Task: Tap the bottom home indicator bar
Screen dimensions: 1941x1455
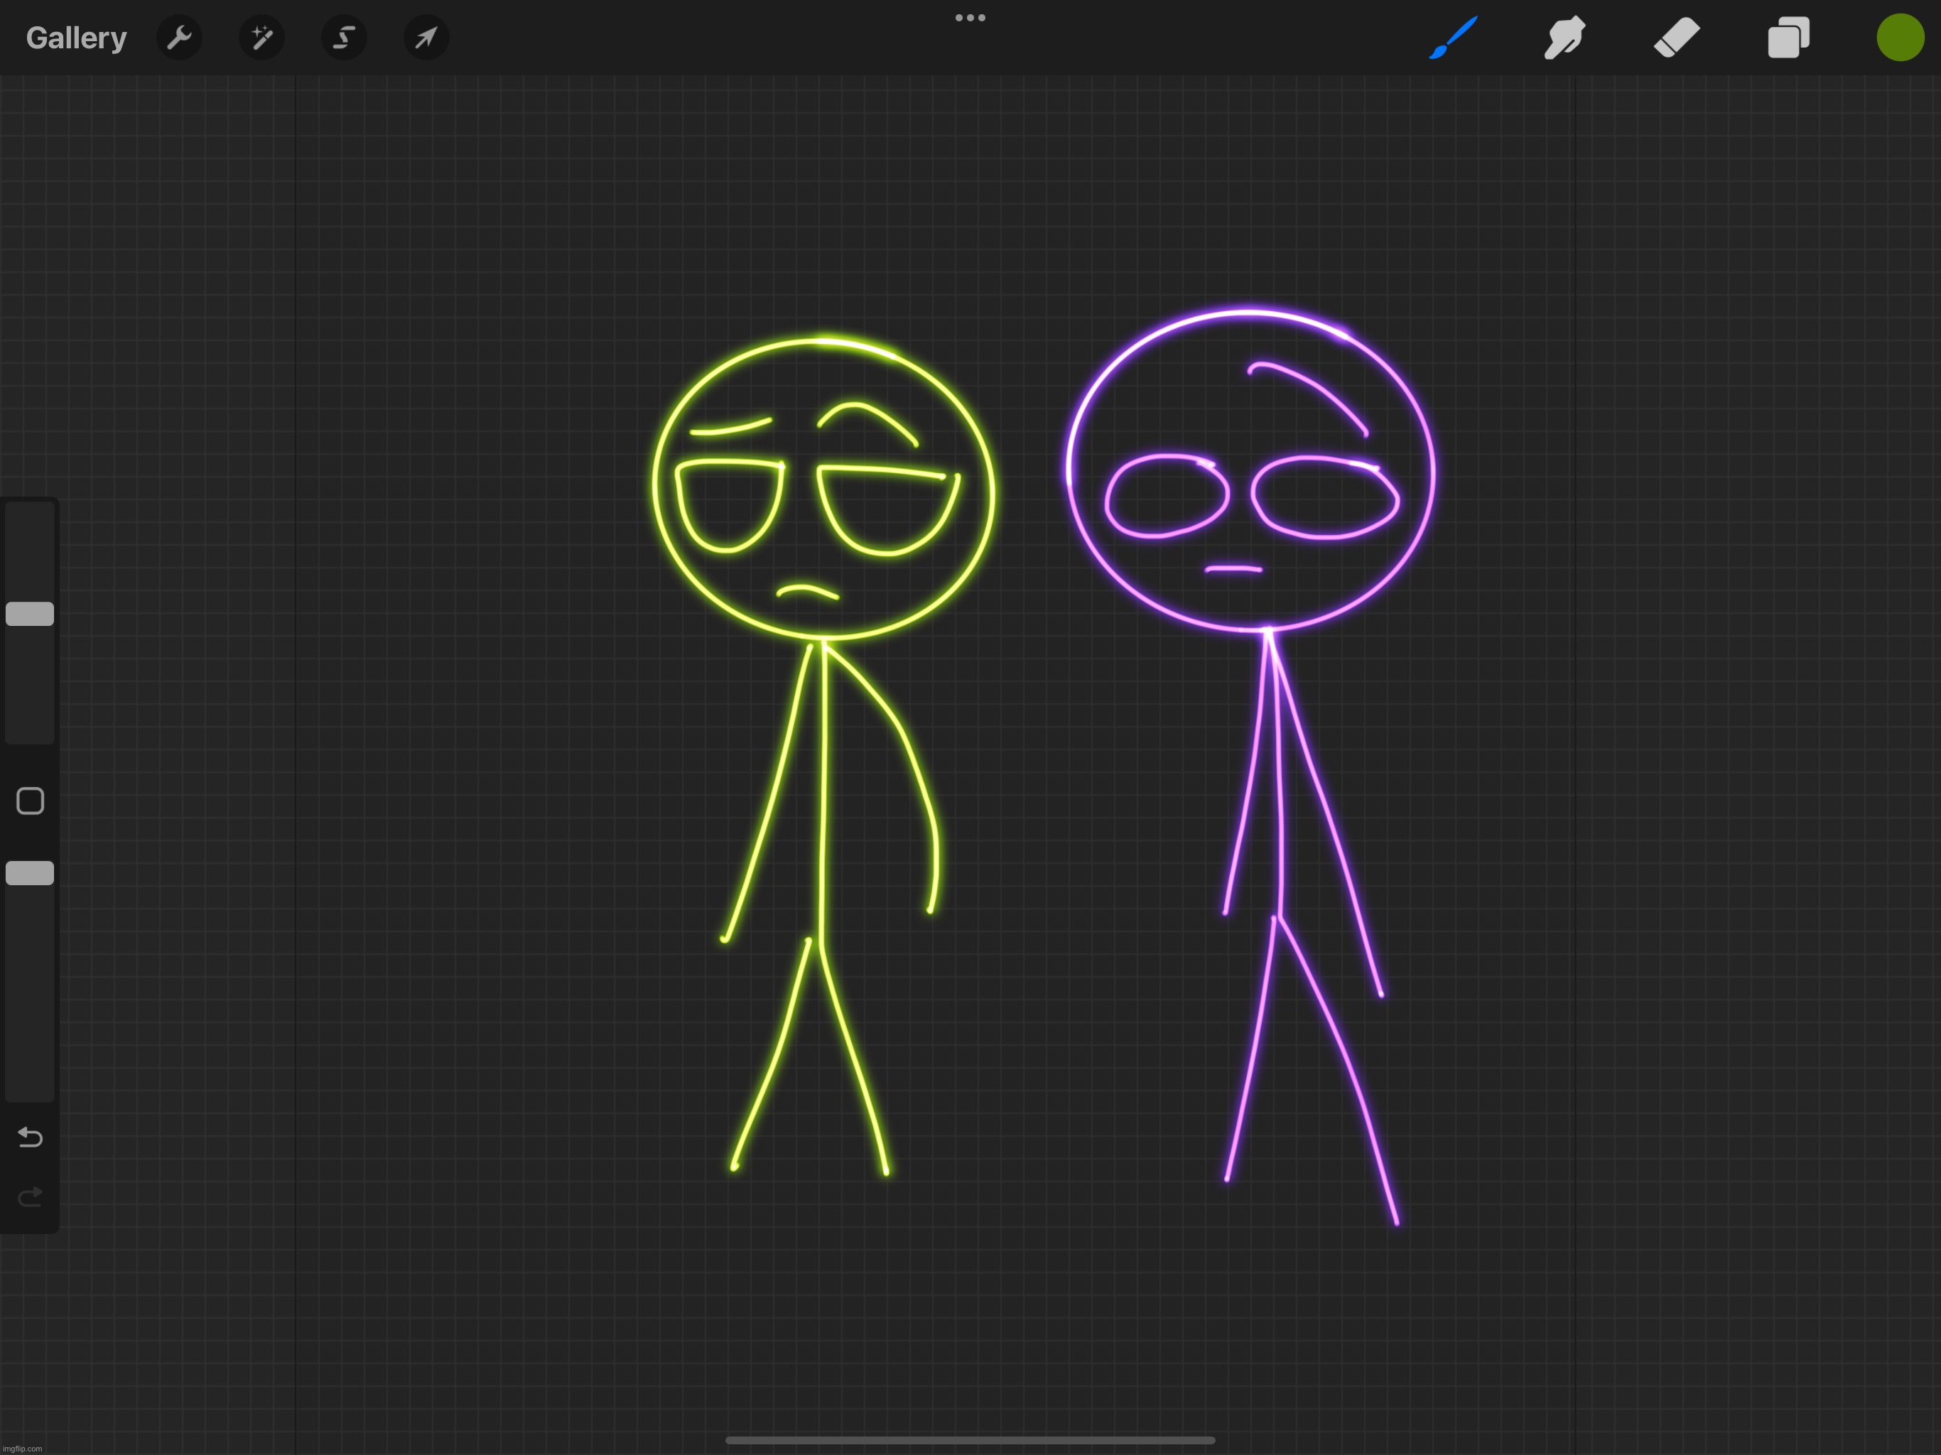Action: coord(970,1440)
